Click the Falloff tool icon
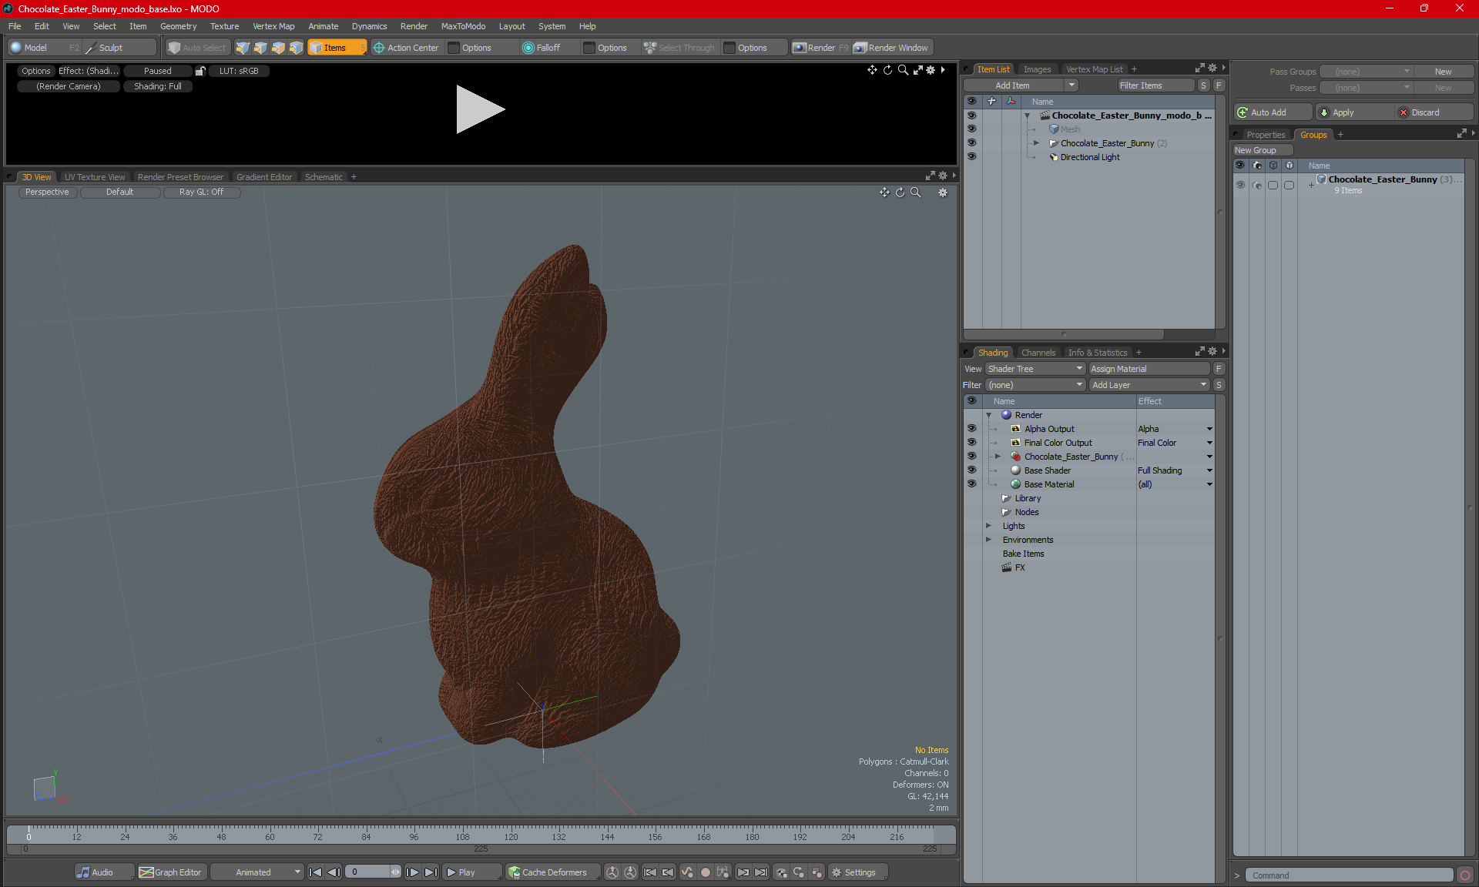1479x887 pixels. click(528, 48)
